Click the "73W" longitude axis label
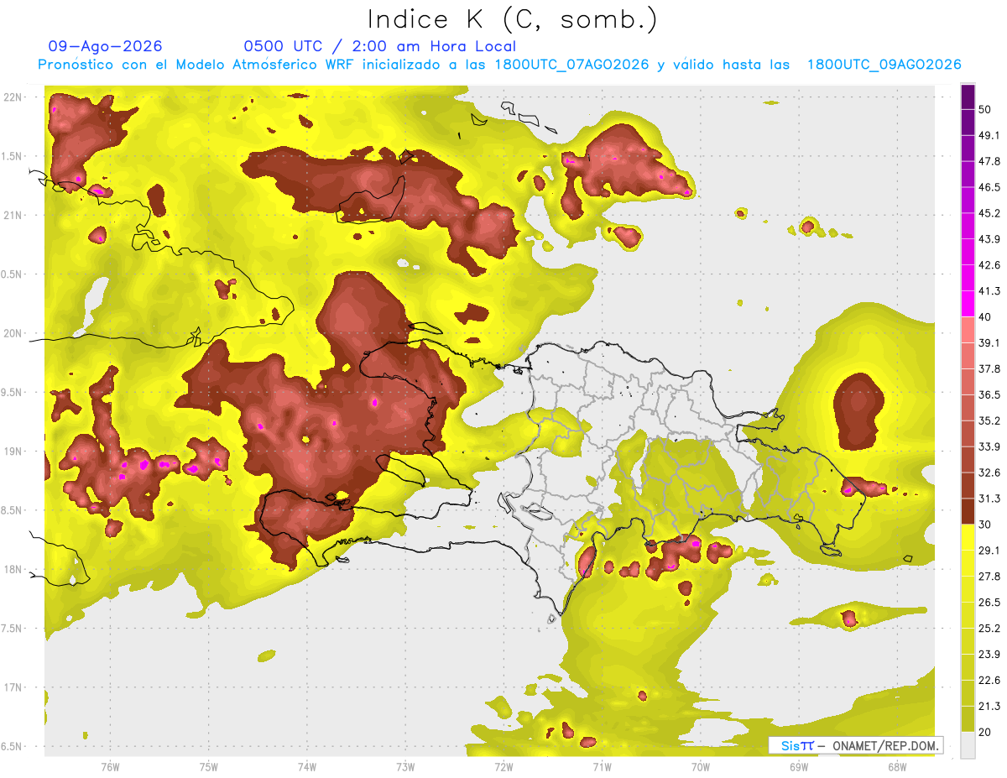This screenshot has width=1007, height=778. coord(405,767)
